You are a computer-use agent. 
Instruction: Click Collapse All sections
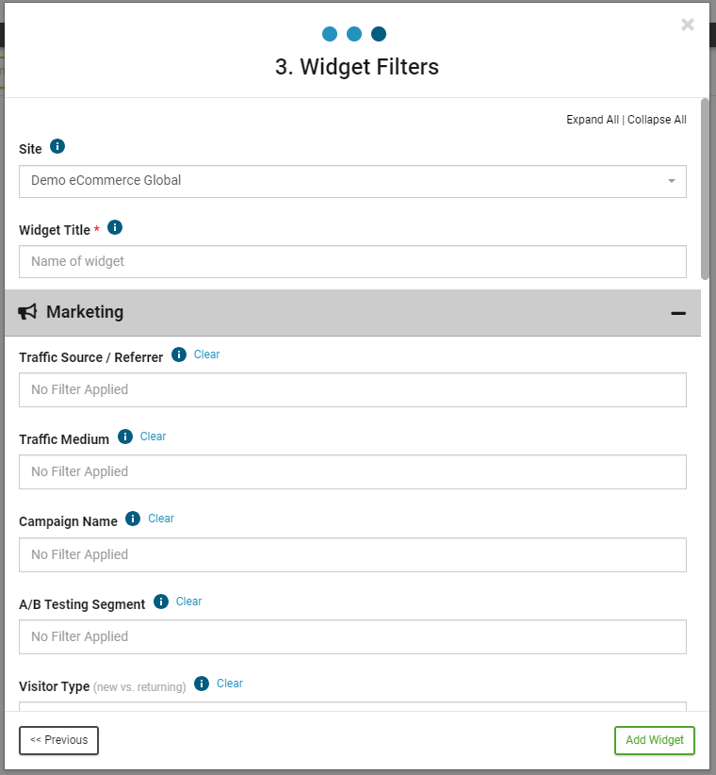click(657, 120)
